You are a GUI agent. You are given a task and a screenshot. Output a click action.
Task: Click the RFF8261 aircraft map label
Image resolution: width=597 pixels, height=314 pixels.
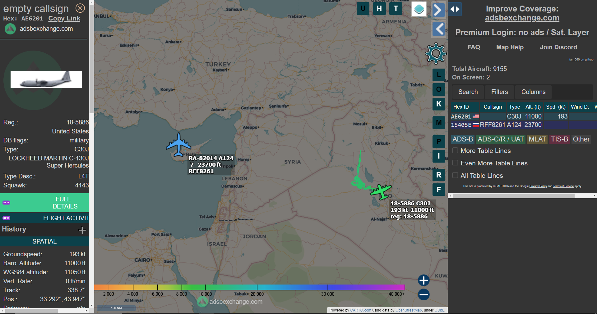tap(211, 165)
